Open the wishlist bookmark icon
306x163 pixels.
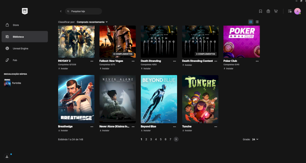point(260,11)
